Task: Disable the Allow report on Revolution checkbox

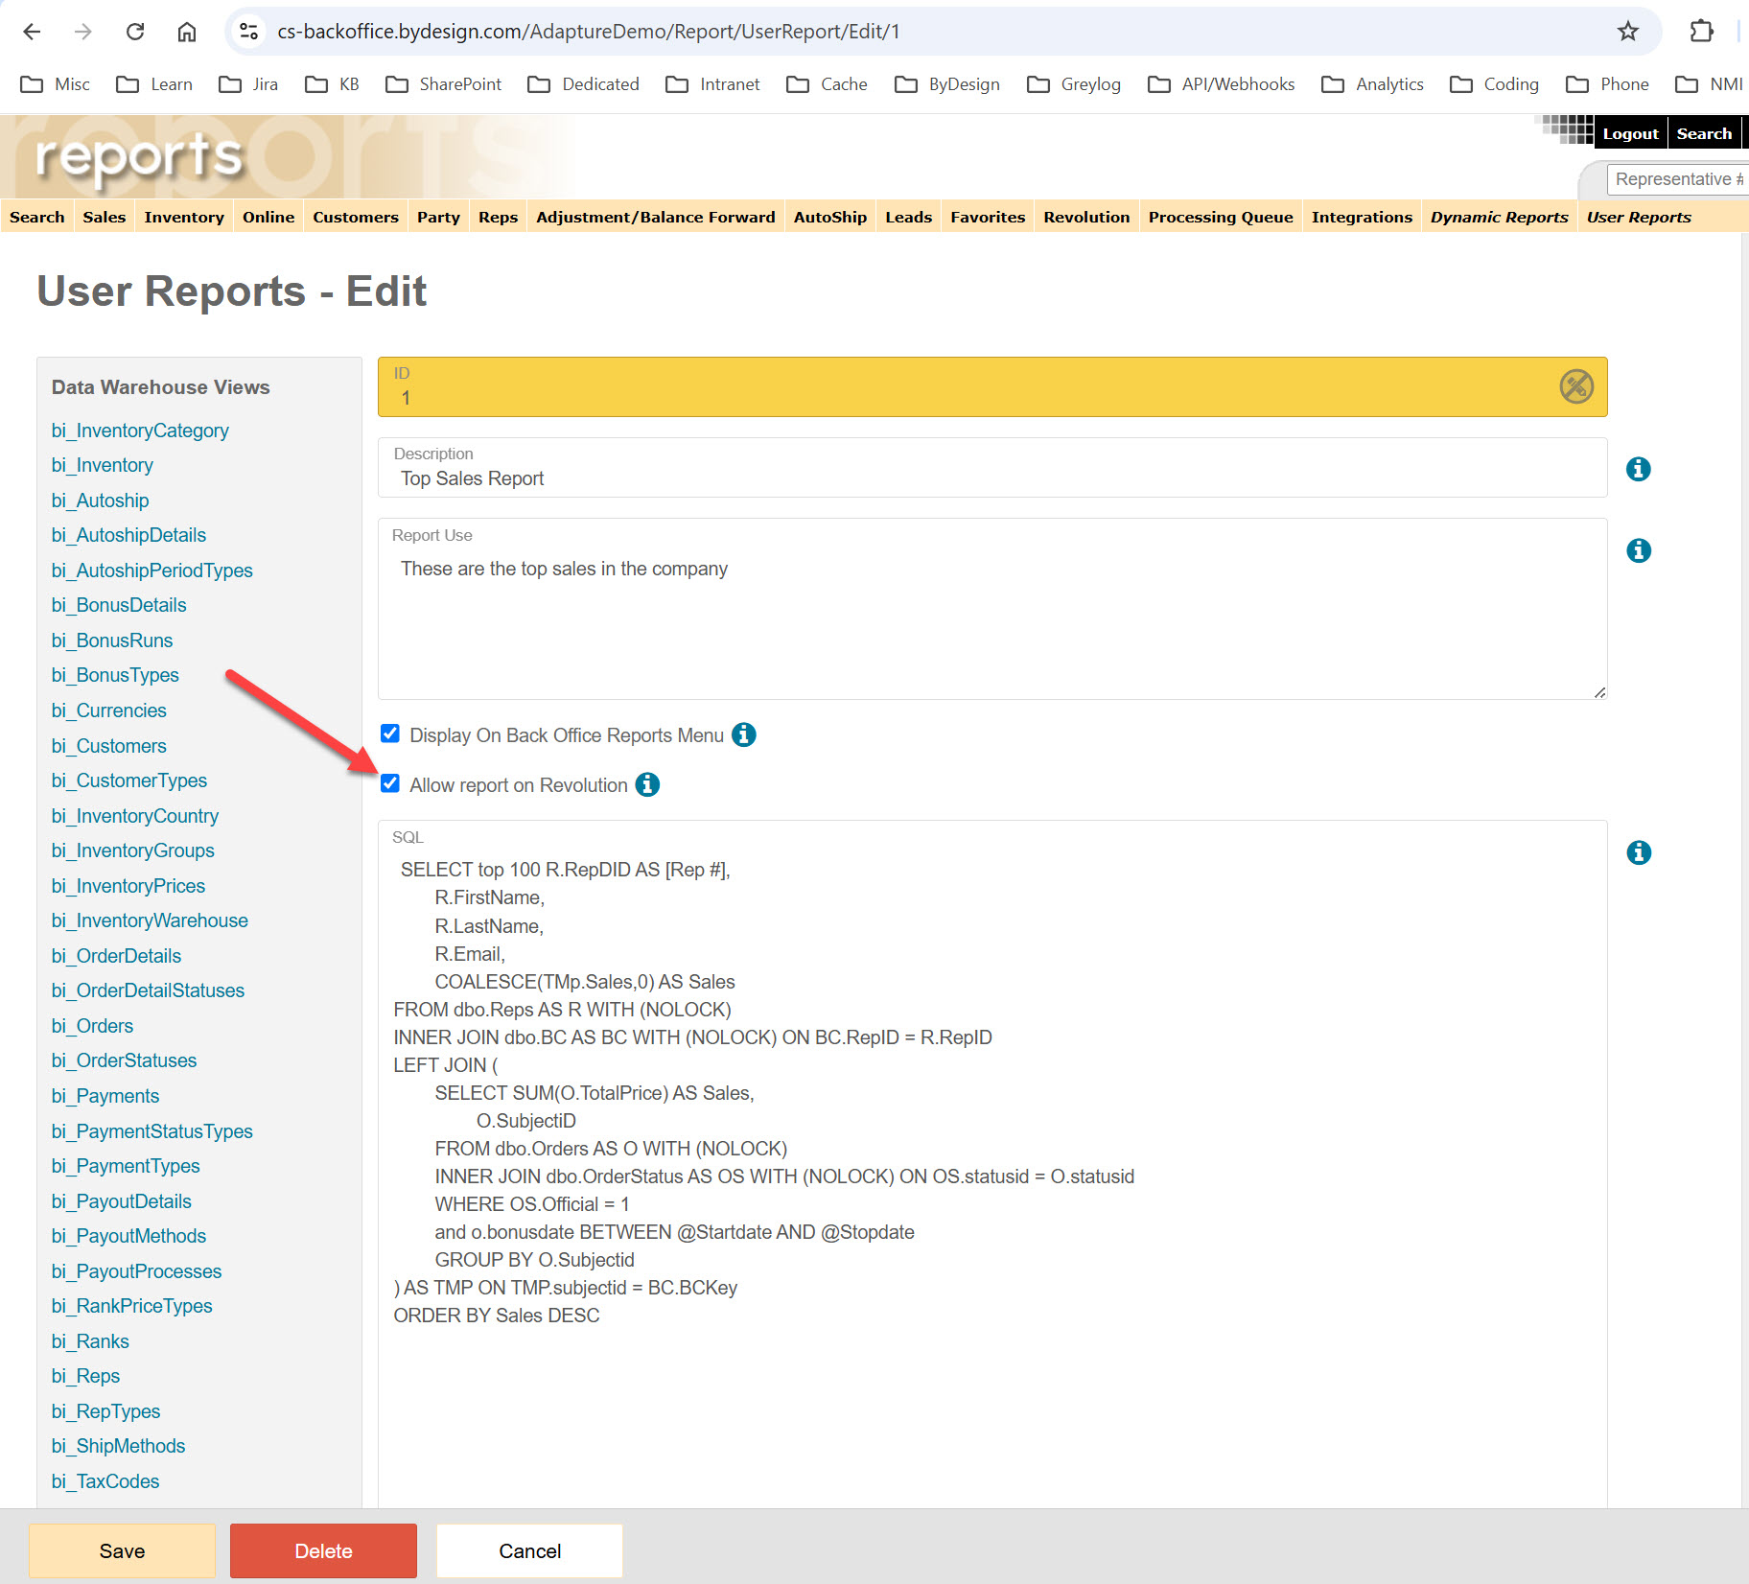Action: pos(389,783)
